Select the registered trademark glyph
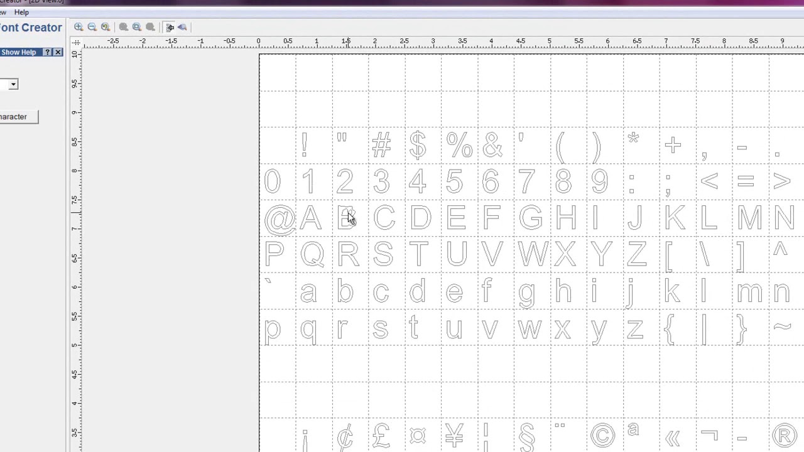The height and width of the screenshot is (452, 804). pos(785,435)
